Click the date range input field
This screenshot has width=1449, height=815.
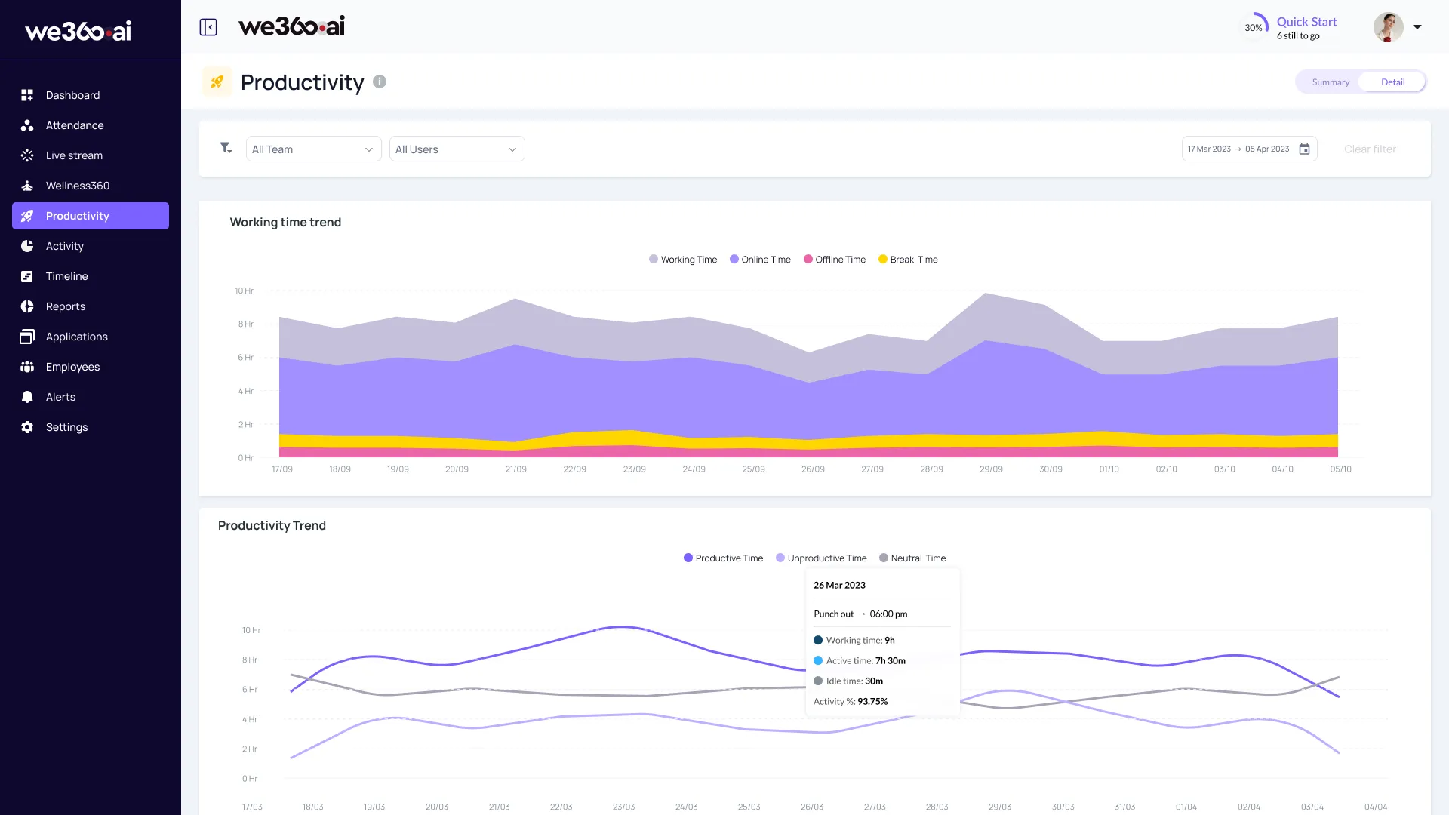pyautogui.click(x=1238, y=149)
